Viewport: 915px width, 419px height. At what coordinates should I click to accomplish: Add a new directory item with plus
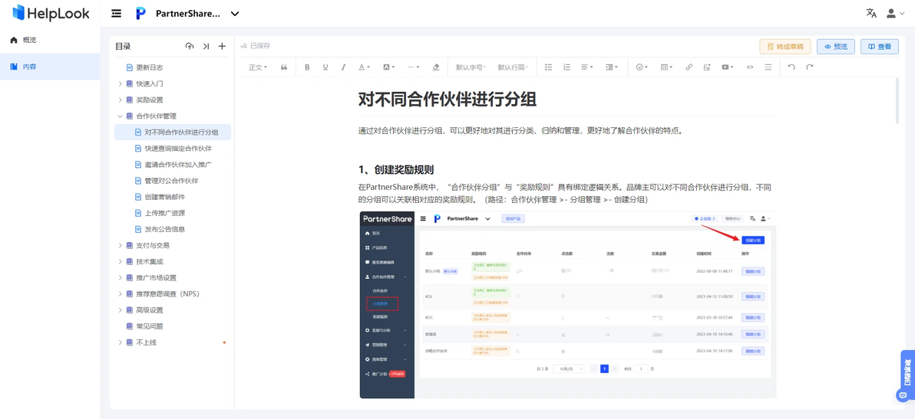tap(222, 47)
